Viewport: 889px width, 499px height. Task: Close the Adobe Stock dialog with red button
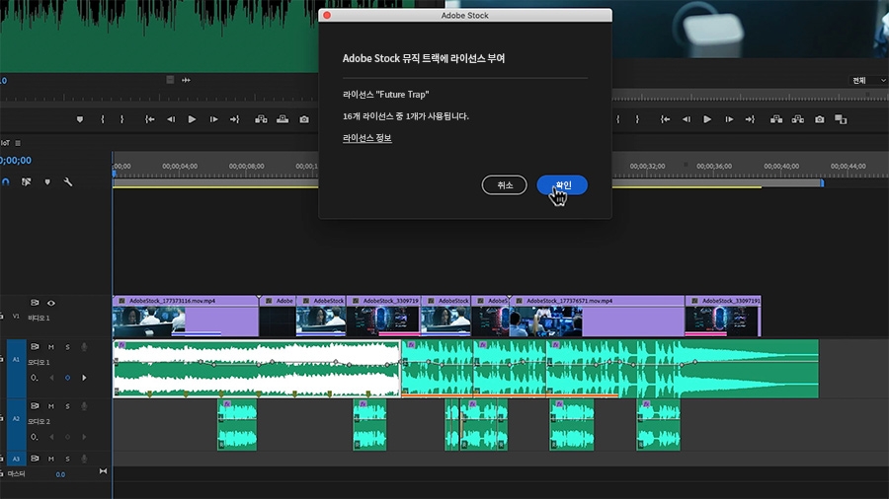[327, 15]
